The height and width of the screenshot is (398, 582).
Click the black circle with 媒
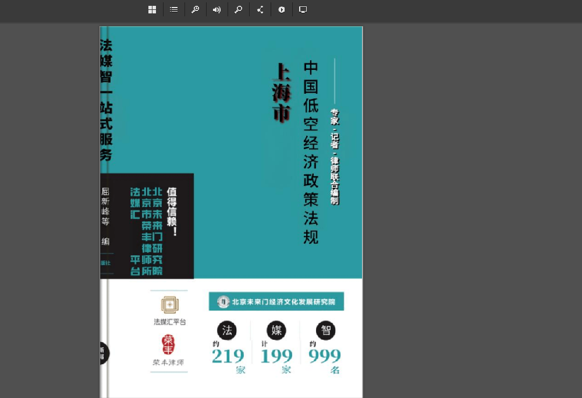pyautogui.click(x=276, y=330)
